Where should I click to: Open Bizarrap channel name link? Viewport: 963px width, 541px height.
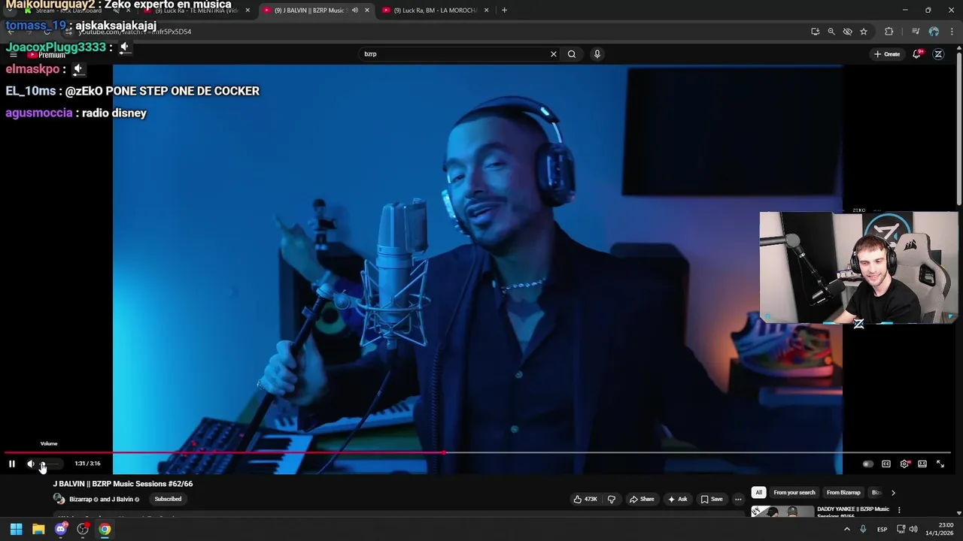click(x=81, y=500)
